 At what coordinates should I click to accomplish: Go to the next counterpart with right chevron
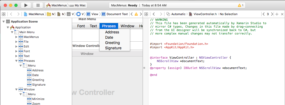(x=272, y=14)
